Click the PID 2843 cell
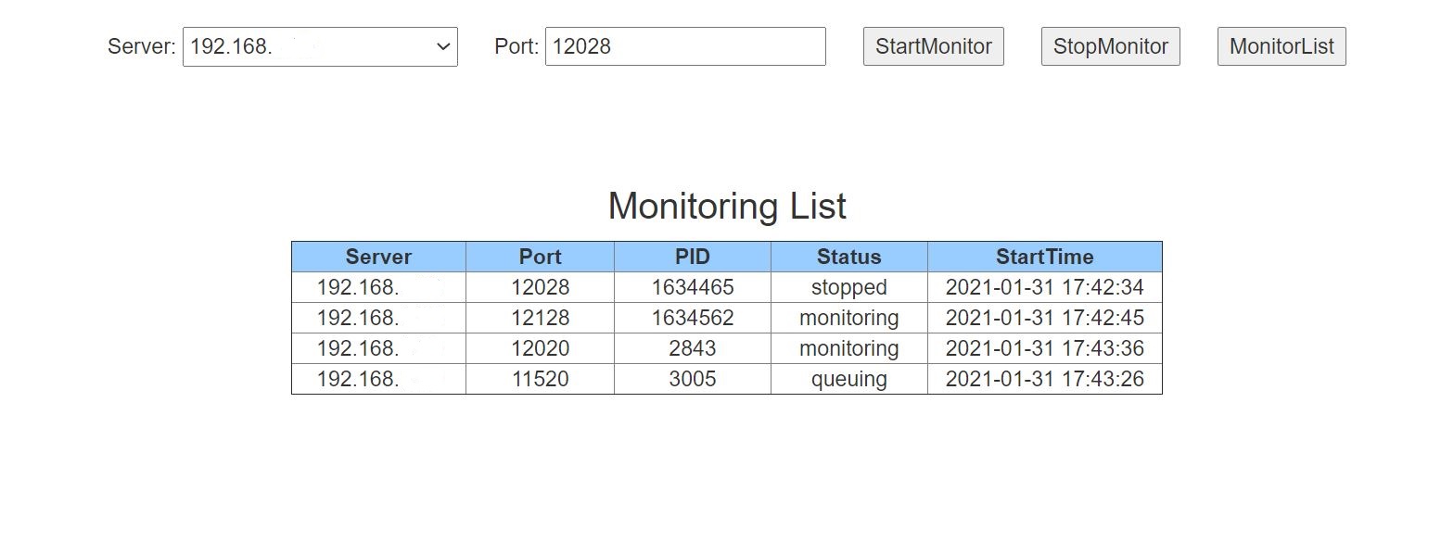 click(x=692, y=348)
